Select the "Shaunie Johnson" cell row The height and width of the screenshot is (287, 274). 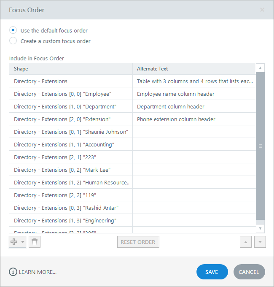70,132
